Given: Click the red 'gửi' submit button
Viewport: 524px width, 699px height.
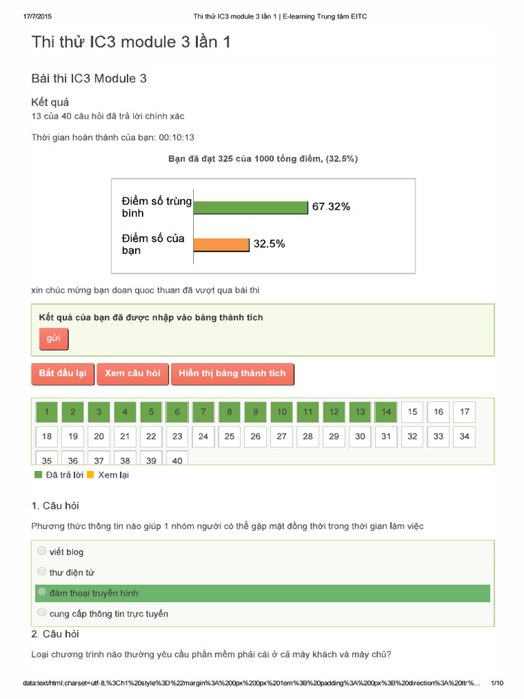Looking at the screenshot, I should (x=53, y=339).
